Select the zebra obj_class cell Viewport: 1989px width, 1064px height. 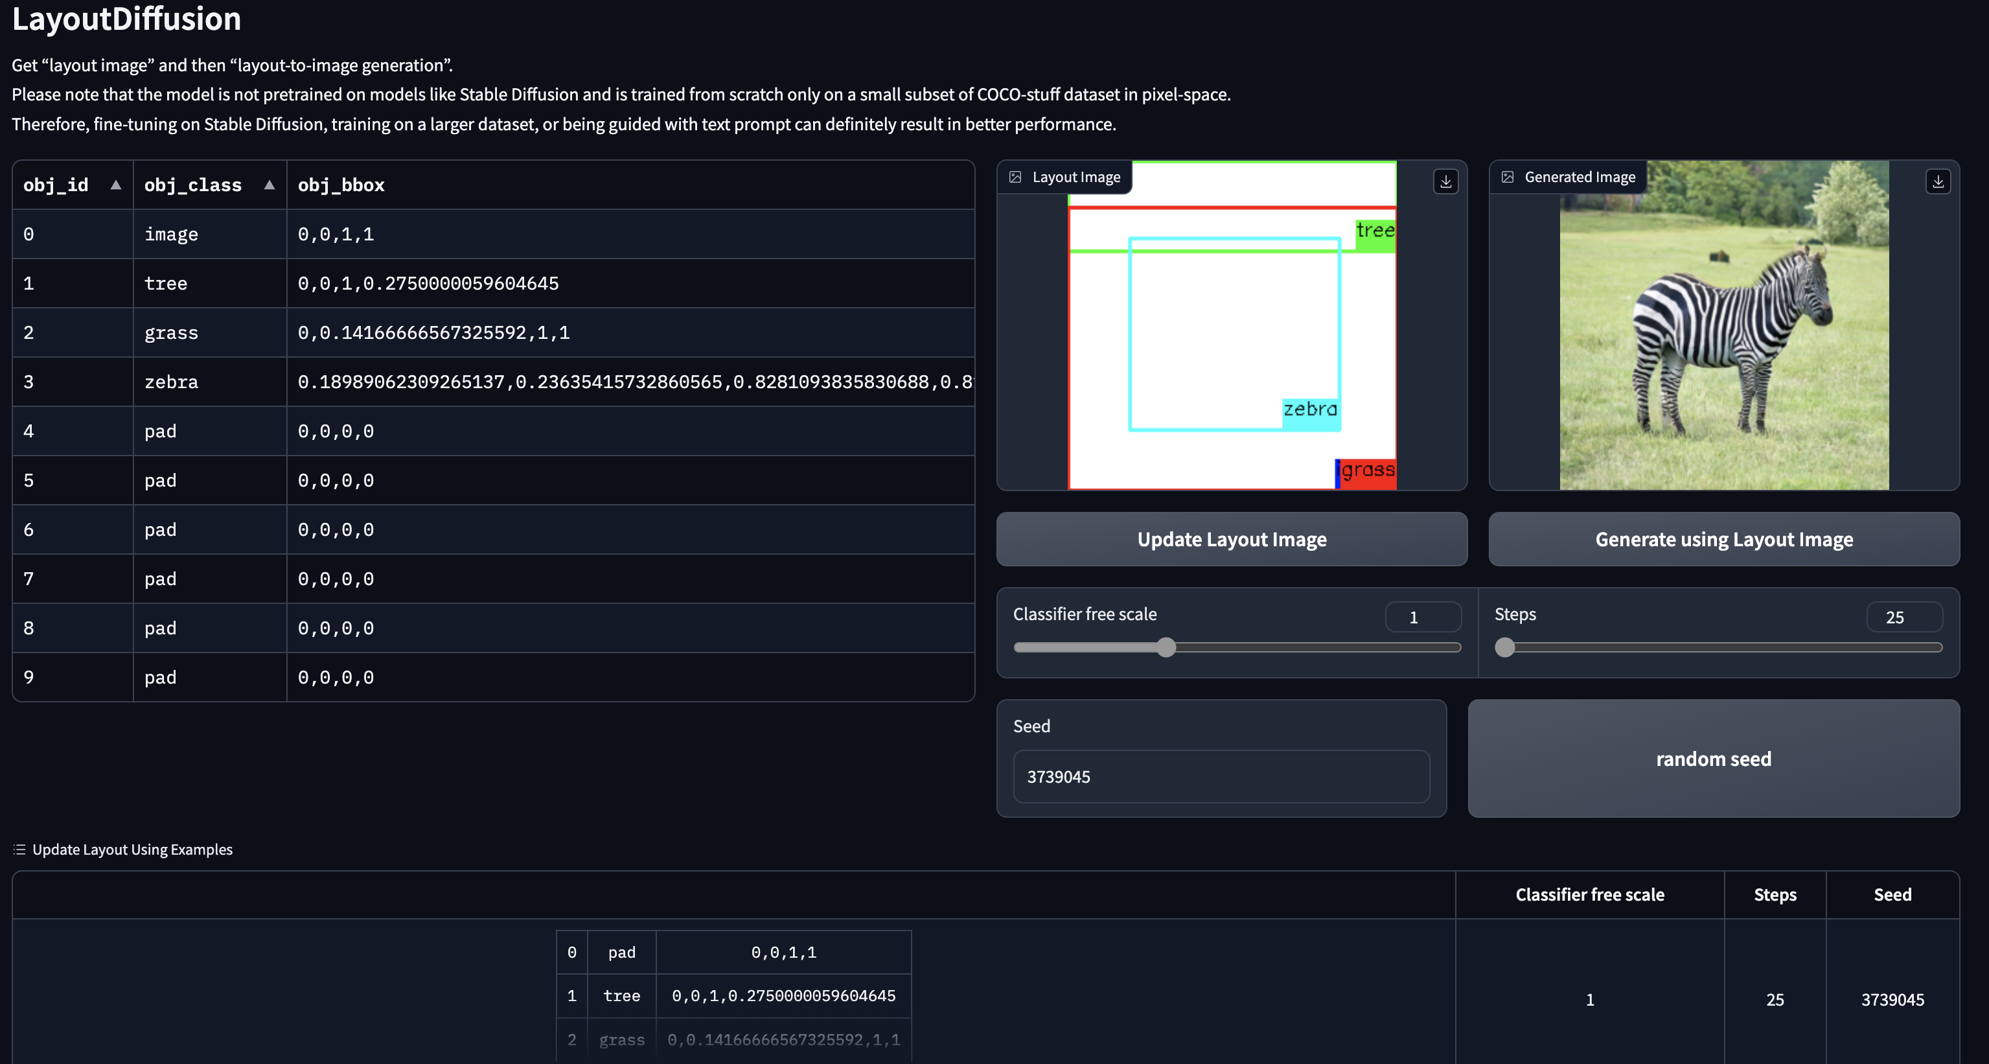click(209, 382)
